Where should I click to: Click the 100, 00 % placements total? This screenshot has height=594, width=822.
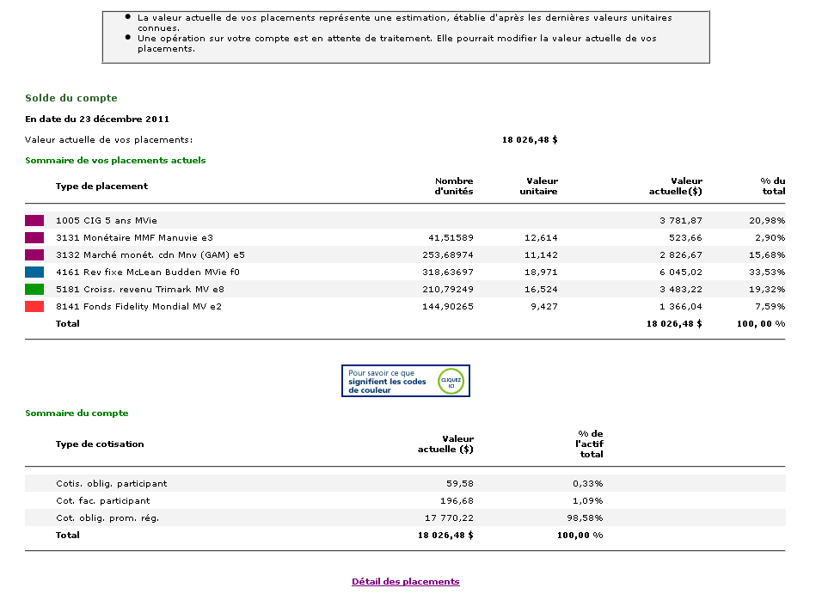coord(761,324)
